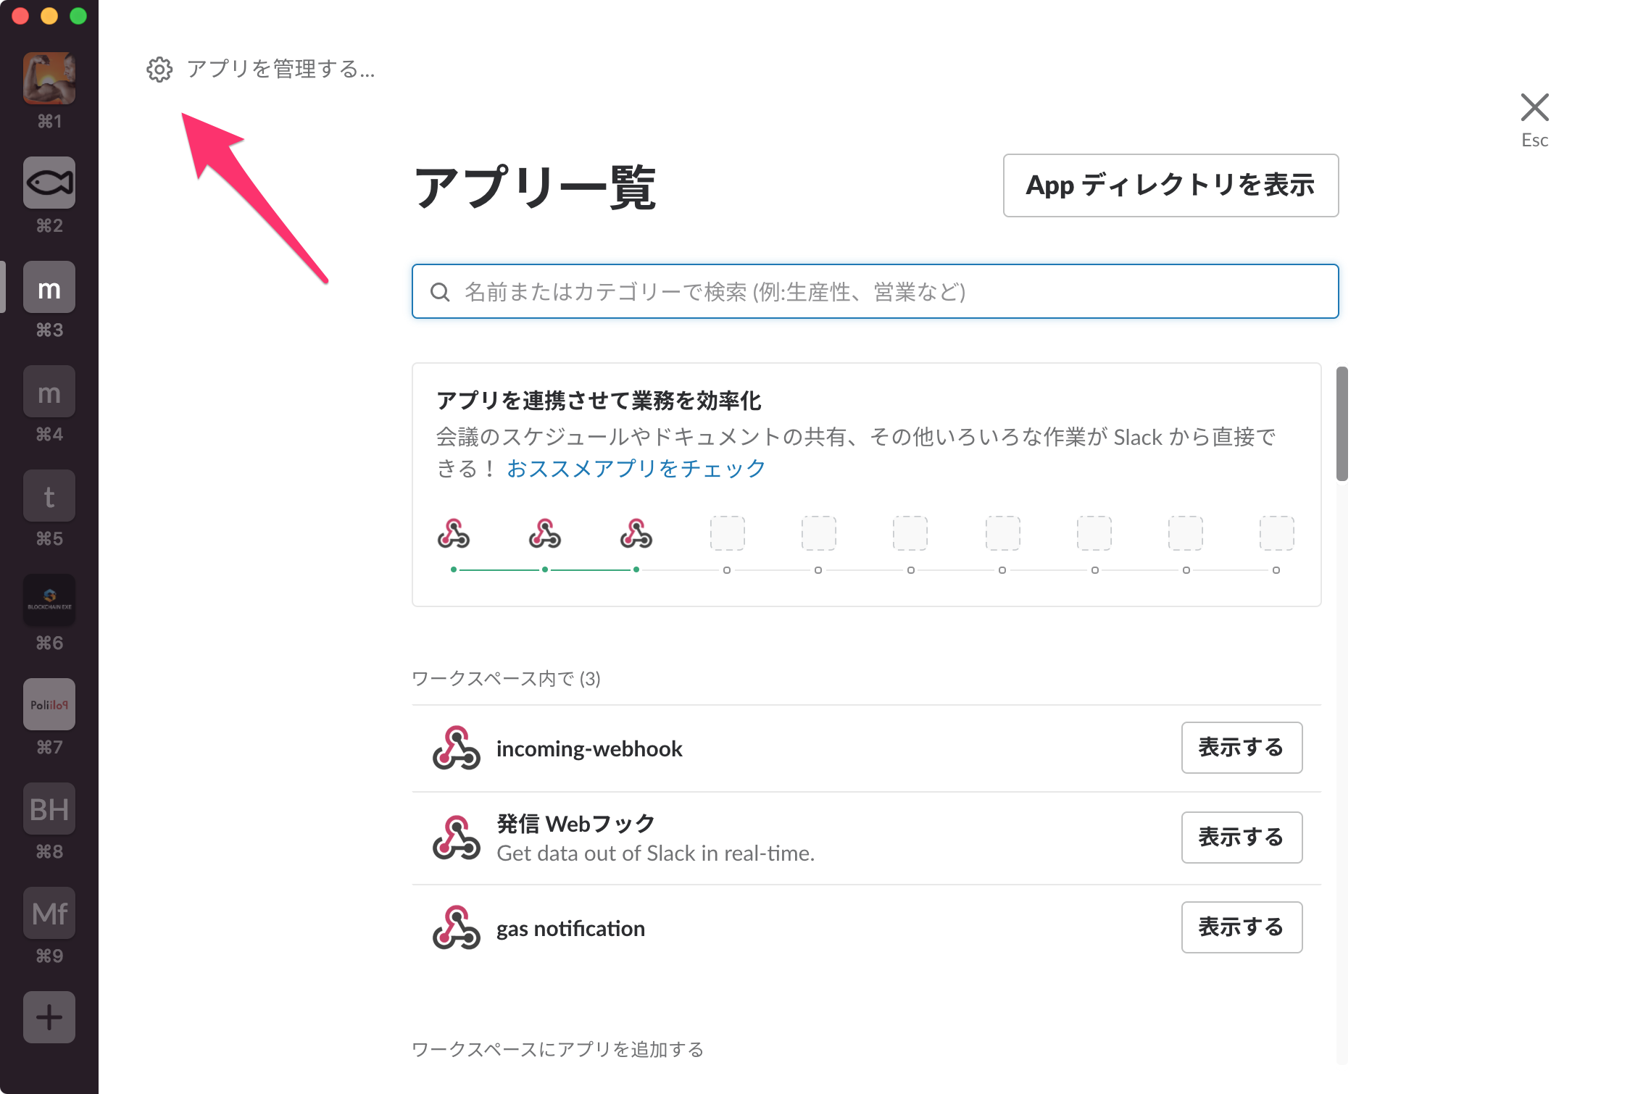
Task: Click the first webhook icon in progress tracker
Action: [454, 534]
